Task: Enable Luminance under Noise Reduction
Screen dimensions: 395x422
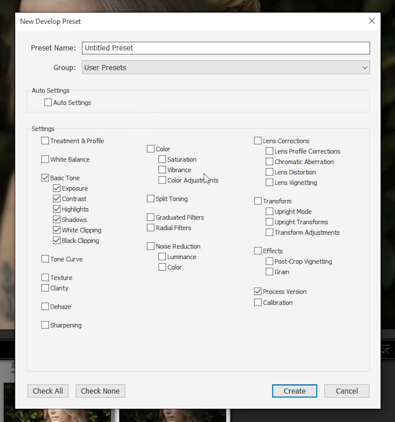Action: [x=162, y=257]
